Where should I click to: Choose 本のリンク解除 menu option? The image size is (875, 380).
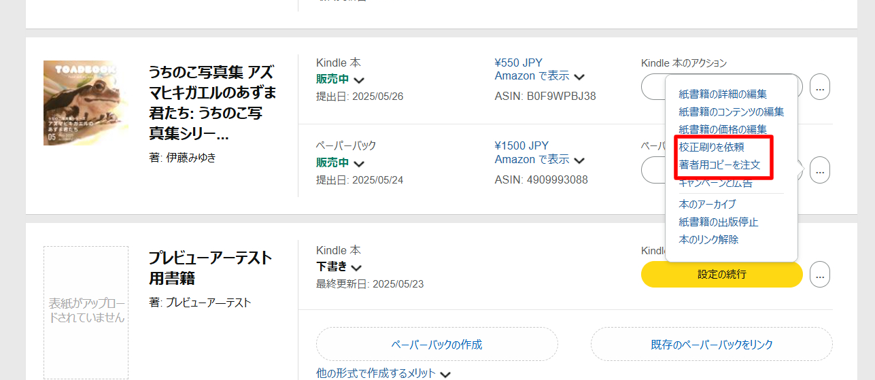[708, 239]
